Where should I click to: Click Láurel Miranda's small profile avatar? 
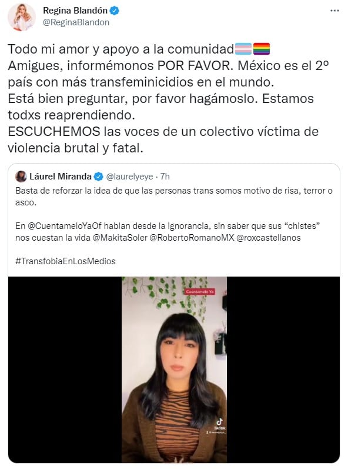[21, 177]
